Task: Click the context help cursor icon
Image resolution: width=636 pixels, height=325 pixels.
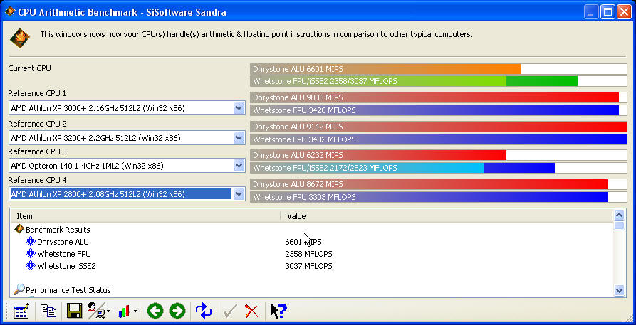Action: click(278, 311)
